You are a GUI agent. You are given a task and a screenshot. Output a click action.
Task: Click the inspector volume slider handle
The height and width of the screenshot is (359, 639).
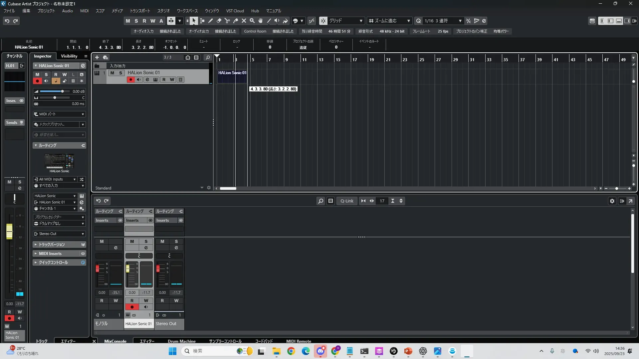point(62,91)
